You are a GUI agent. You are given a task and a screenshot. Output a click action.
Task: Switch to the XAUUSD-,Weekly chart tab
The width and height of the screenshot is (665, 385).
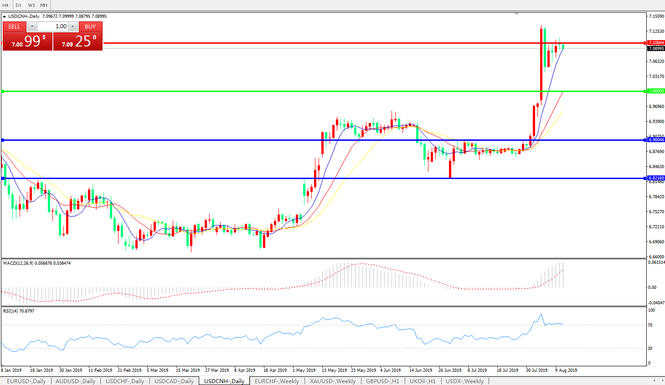[x=332, y=381]
